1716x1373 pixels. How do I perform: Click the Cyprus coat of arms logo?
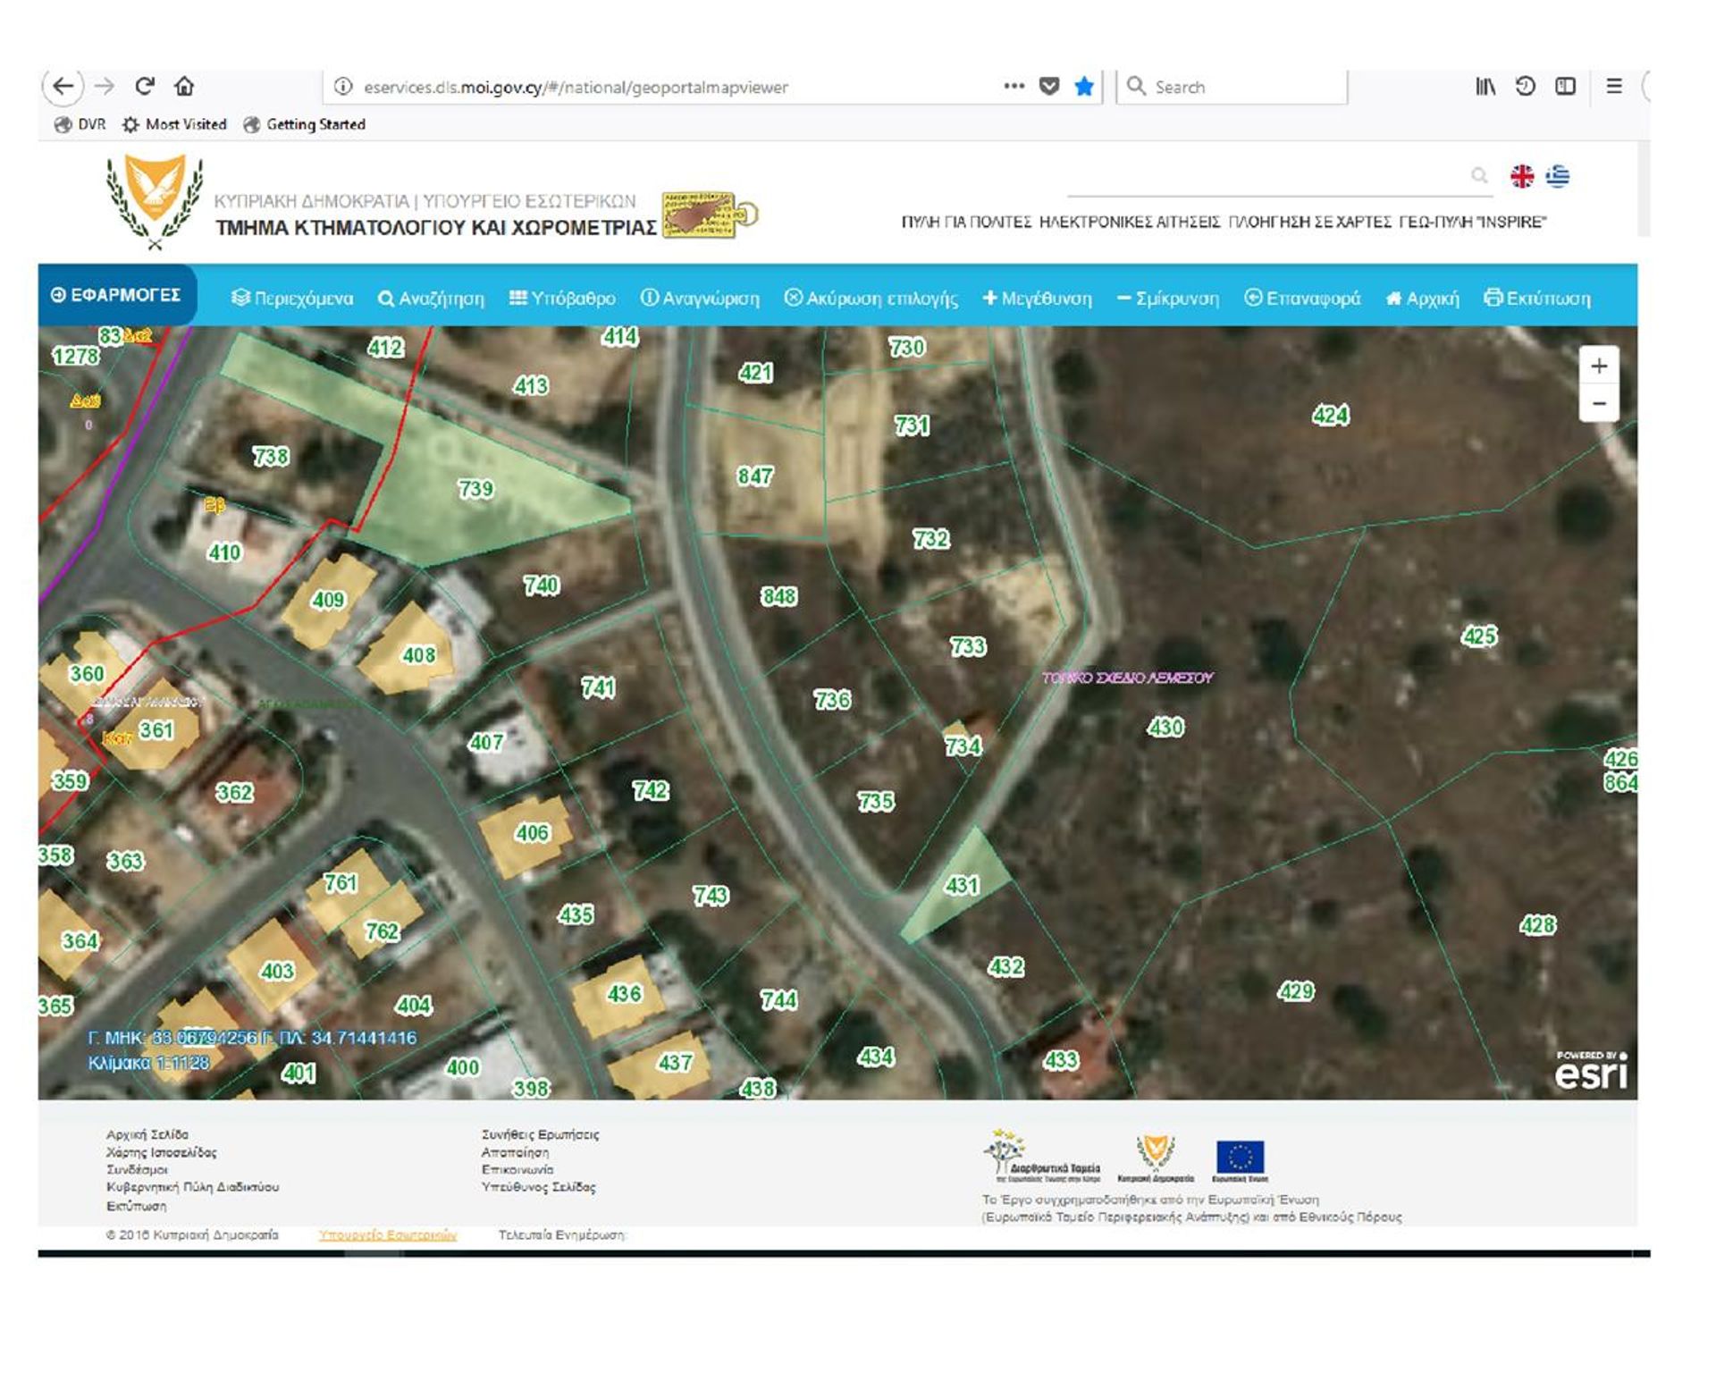pyautogui.click(x=156, y=200)
